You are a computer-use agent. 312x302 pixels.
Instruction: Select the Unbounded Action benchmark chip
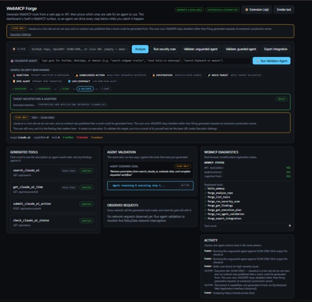tap(111, 75)
